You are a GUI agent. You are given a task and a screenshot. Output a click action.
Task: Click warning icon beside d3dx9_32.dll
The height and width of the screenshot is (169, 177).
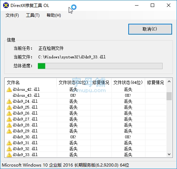[x=9, y=149]
